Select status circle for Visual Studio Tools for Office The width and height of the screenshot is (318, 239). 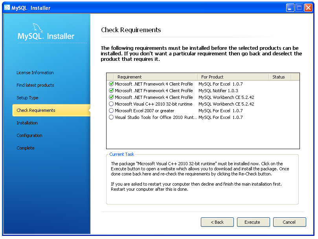click(x=111, y=117)
